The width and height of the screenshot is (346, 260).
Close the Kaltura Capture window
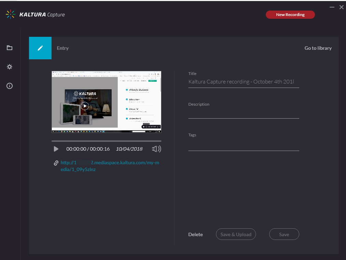click(341, 7)
